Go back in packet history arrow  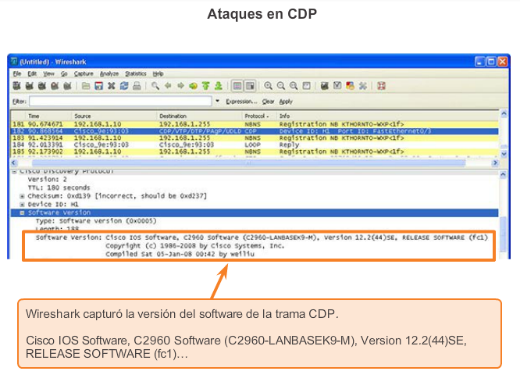168,86
